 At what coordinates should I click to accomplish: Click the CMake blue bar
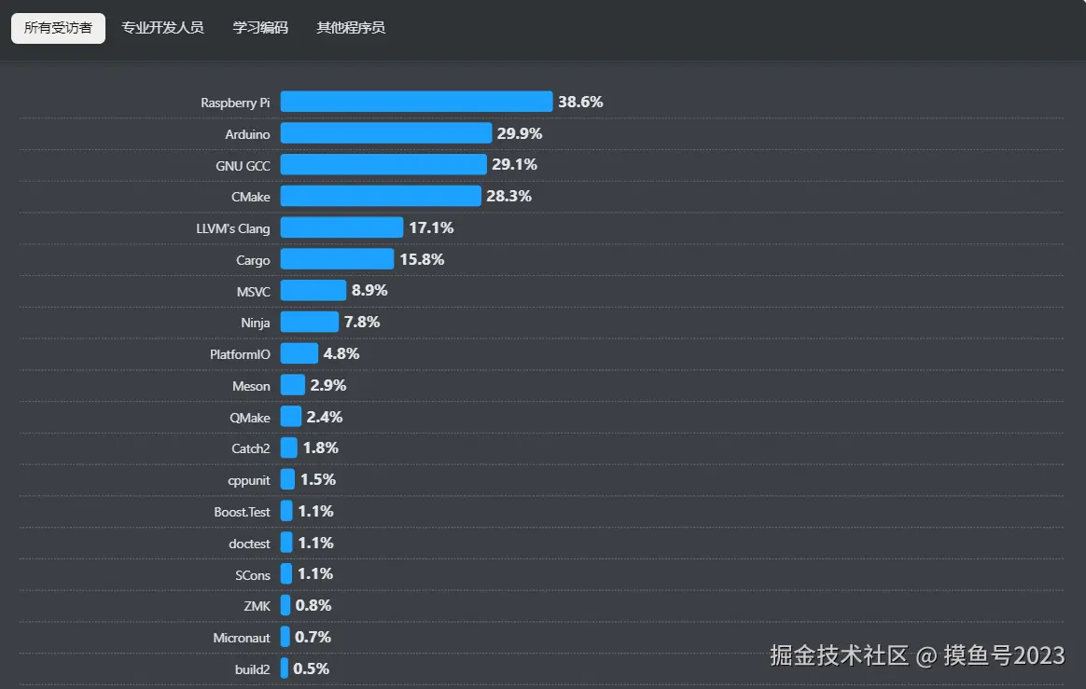click(x=381, y=196)
